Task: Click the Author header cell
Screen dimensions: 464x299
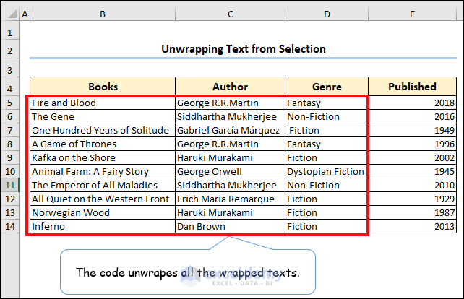Action: tap(230, 87)
